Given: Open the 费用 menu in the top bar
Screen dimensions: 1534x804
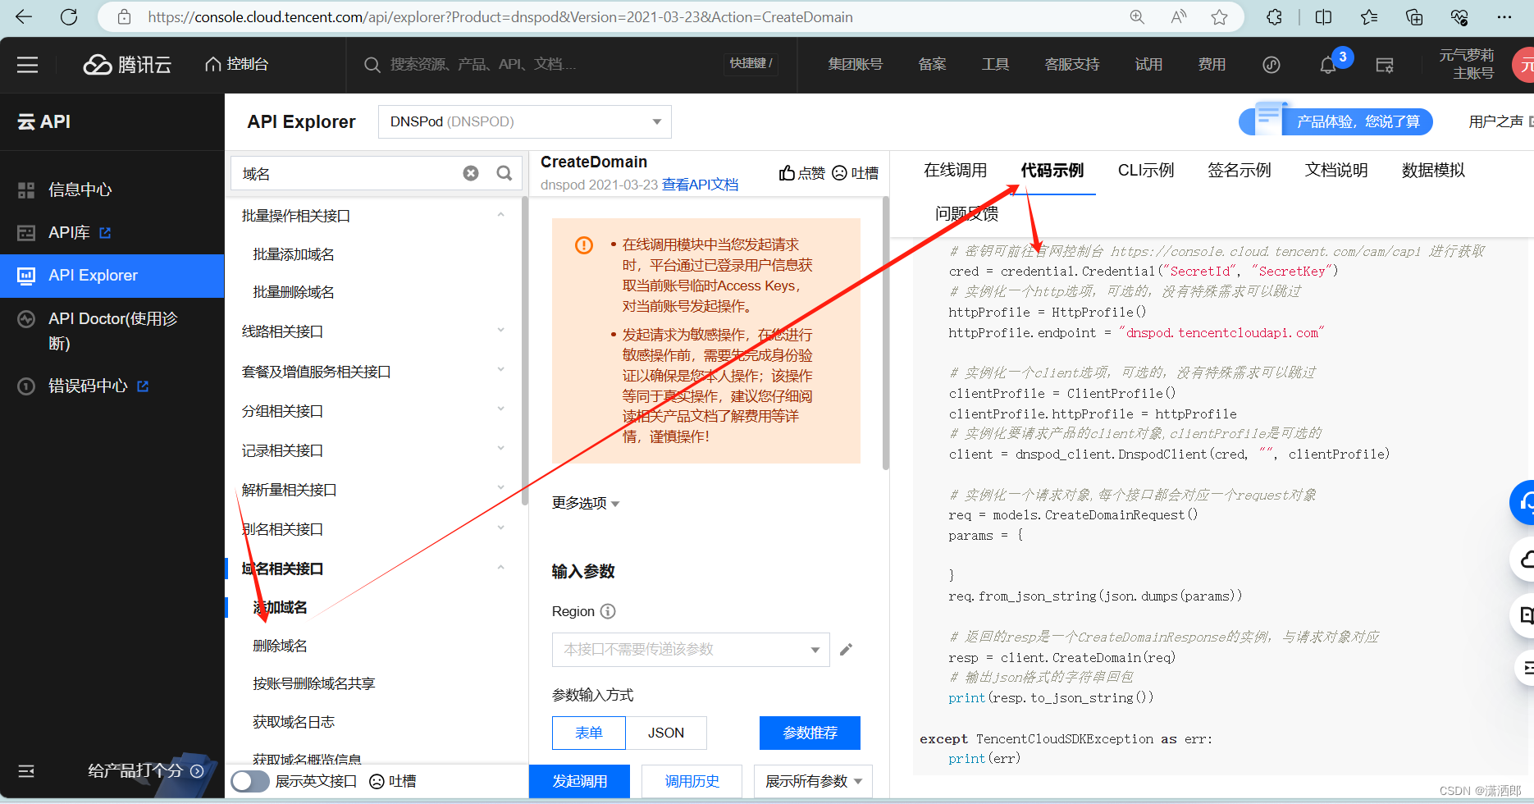Looking at the screenshot, I should coord(1212,65).
